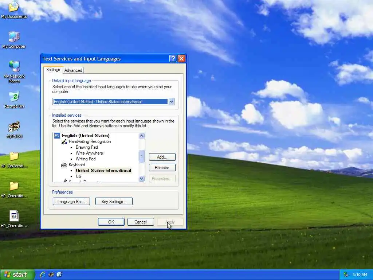Click the services list scroll up arrow
Screen dimensions: 373x280
coord(142,136)
